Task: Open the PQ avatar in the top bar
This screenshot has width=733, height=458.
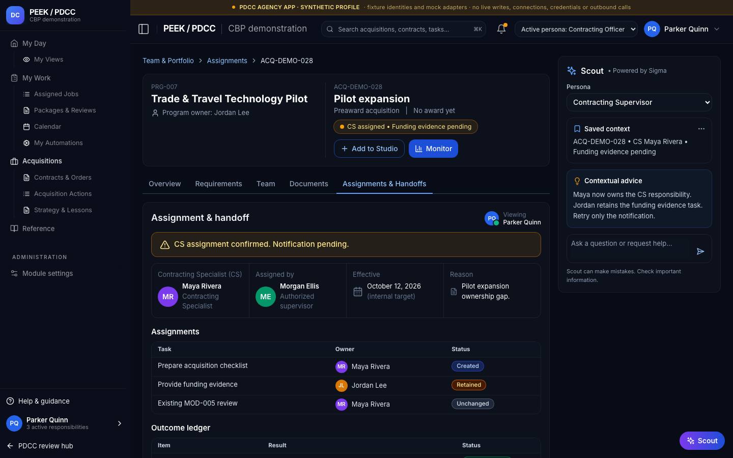Action: click(652, 29)
